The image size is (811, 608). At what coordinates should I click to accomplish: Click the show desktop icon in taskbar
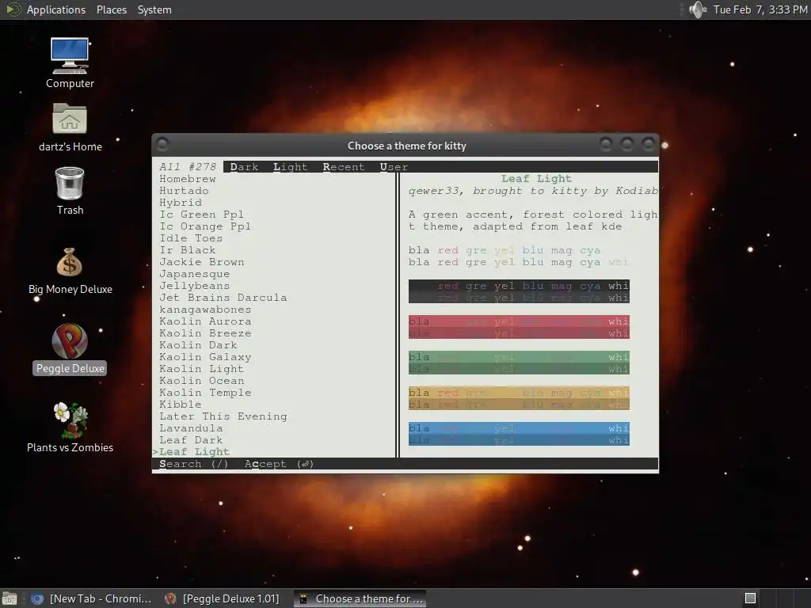pos(10,598)
